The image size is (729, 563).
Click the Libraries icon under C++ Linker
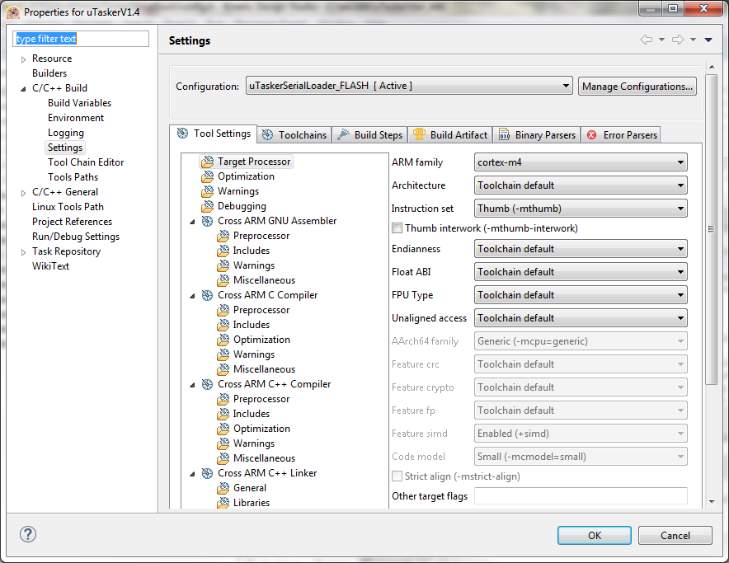click(223, 503)
